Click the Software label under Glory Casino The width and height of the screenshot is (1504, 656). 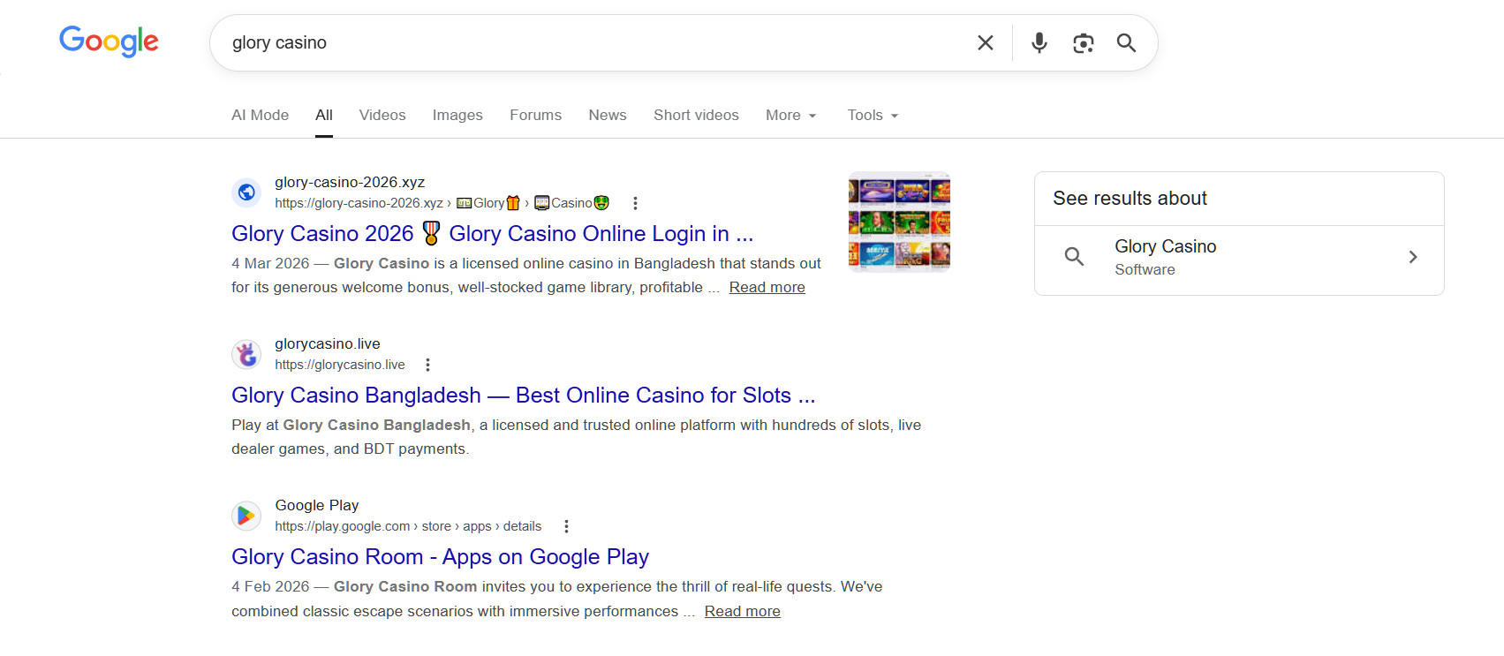tap(1145, 269)
